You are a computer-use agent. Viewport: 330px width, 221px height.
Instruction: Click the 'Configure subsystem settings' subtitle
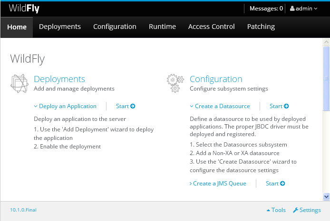pyautogui.click(x=229, y=89)
